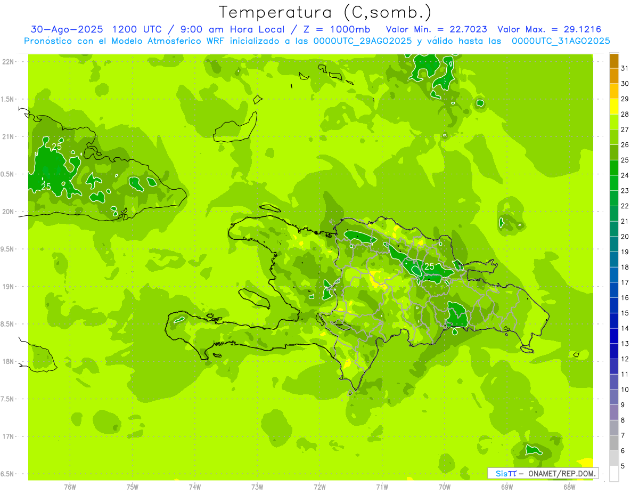Image resolution: width=639 pixels, height=494 pixels.
Task: Click the "Temperatura (C,somb.)" chart title
Action: pos(325,13)
